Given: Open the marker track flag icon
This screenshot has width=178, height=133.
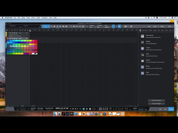Looking at the screenshot, I should 18,30.
